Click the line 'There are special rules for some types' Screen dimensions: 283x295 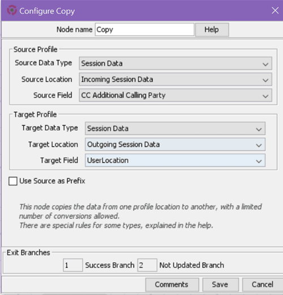[x=80, y=225]
